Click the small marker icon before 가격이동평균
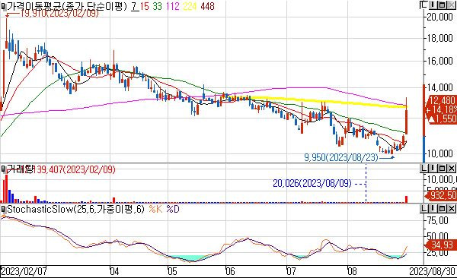Image resolution: width=457 pixels, height=278 pixels. [3, 6]
